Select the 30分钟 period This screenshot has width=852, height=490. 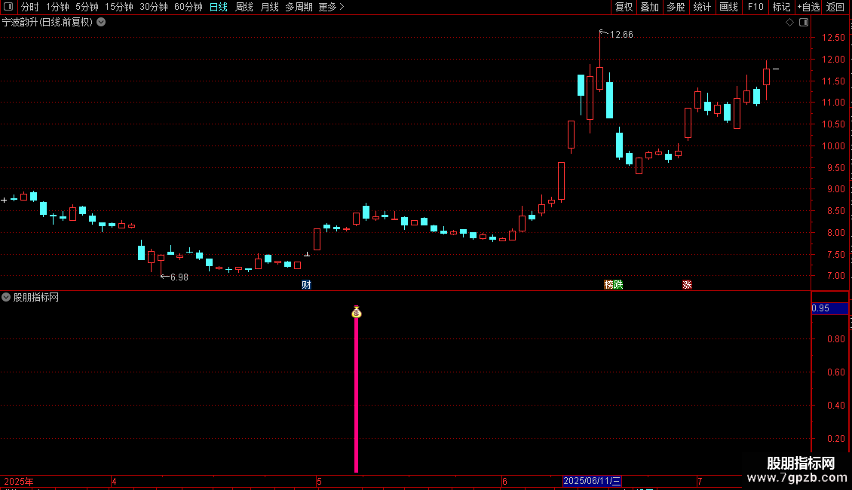[x=154, y=7]
